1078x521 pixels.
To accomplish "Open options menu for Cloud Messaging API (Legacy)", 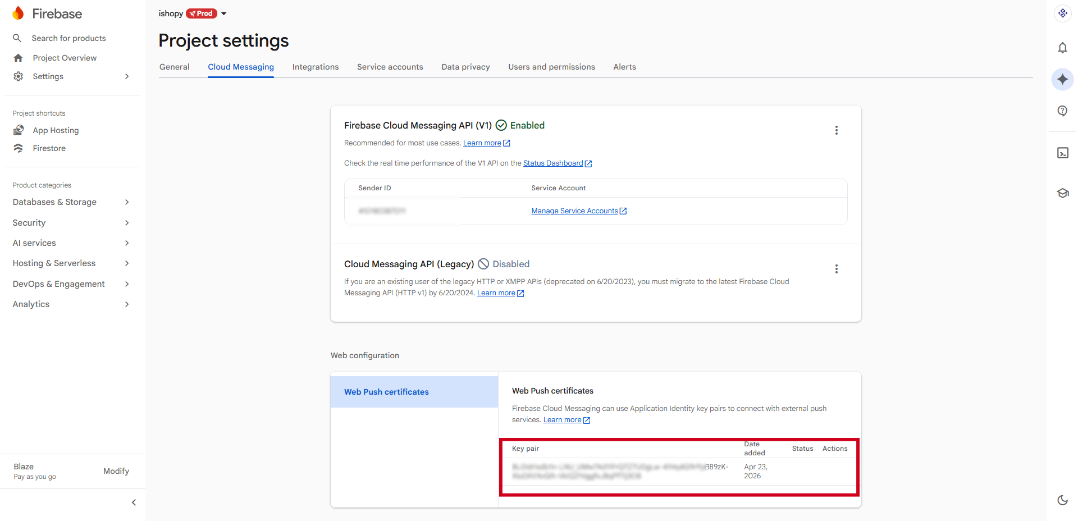I will pyautogui.click(x=836, y=269).
